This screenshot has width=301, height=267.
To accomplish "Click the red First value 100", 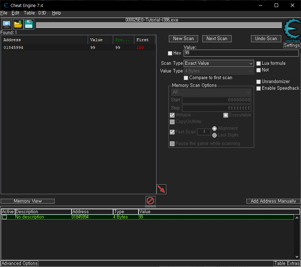I will click(x=140, y=47).
